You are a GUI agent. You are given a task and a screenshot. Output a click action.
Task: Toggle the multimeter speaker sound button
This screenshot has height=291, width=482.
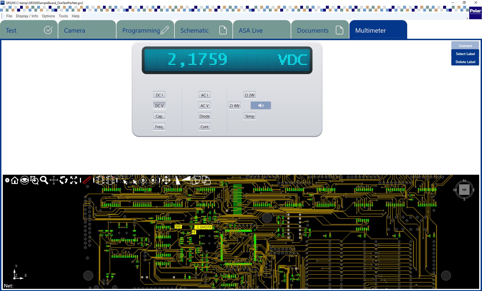[x=261, y=106]
